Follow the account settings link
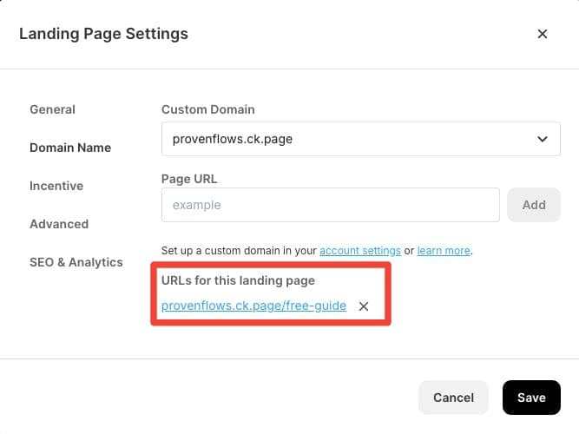This screenshot has height=434, width=579. [360, 251]
